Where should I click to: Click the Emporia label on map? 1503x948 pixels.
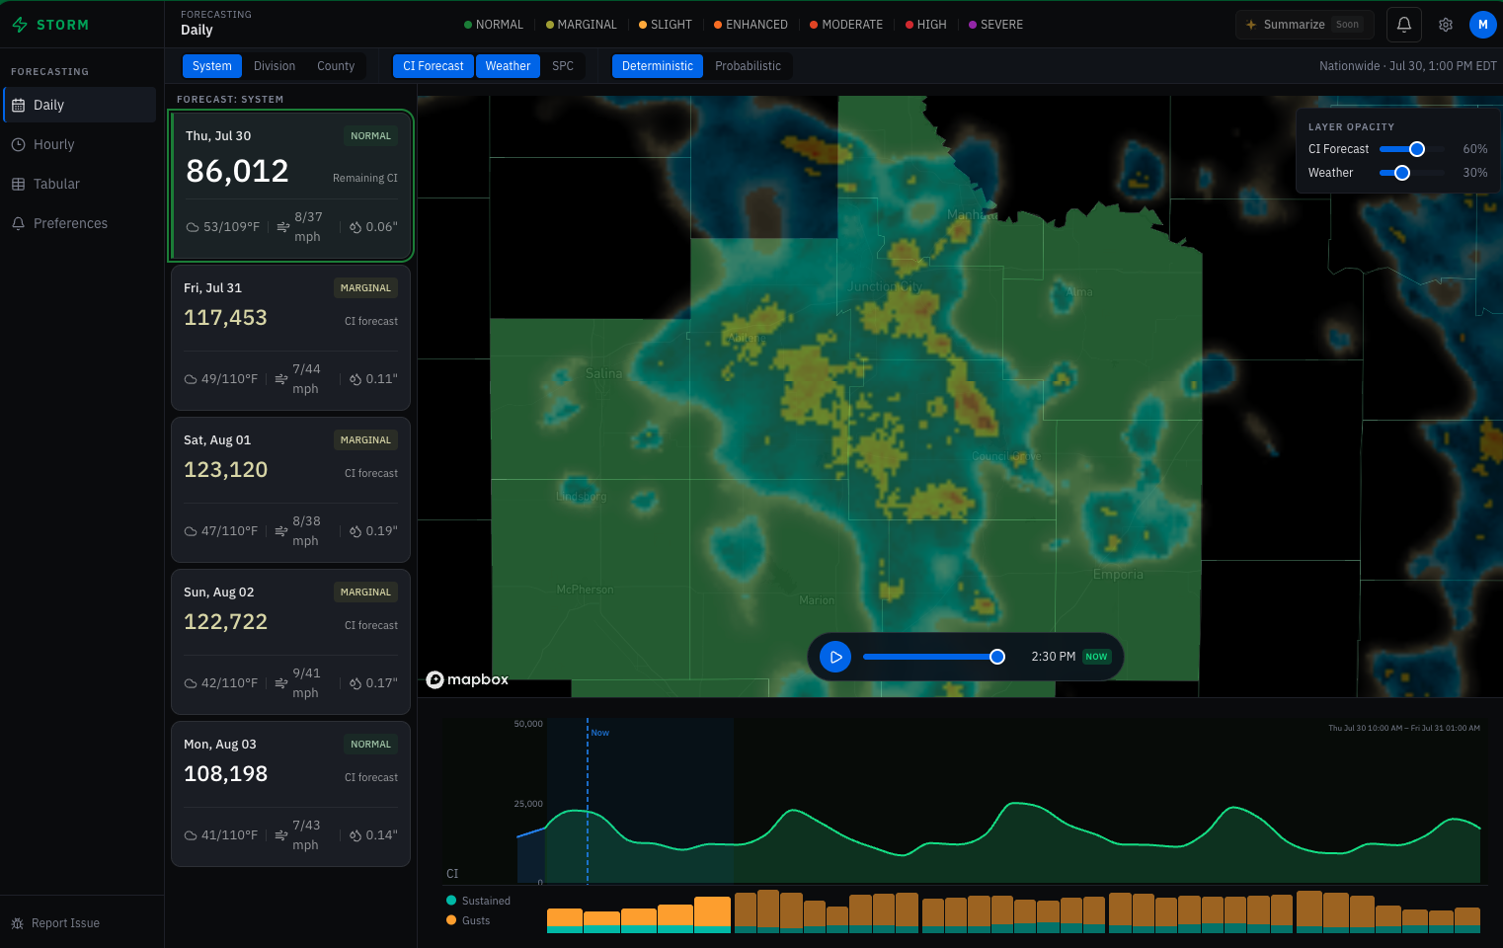tap(1118, 575)
